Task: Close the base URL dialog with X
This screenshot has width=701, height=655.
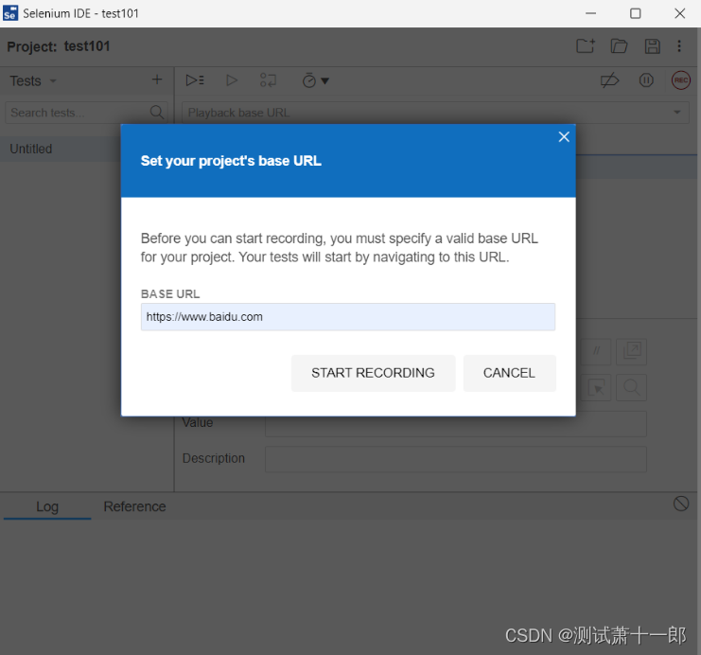Action: [x=564, y=137]
